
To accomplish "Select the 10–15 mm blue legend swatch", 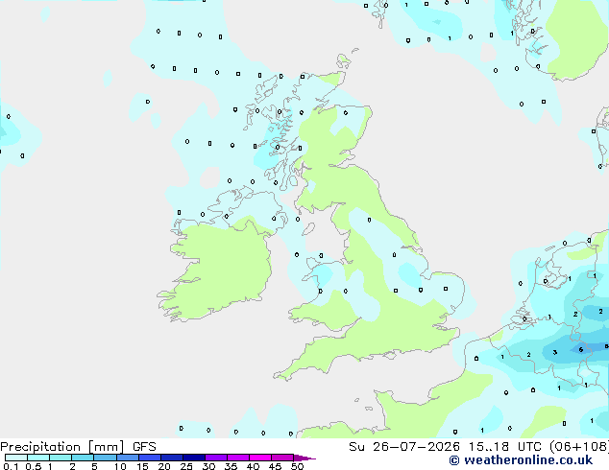I will (x=128, y=458).
